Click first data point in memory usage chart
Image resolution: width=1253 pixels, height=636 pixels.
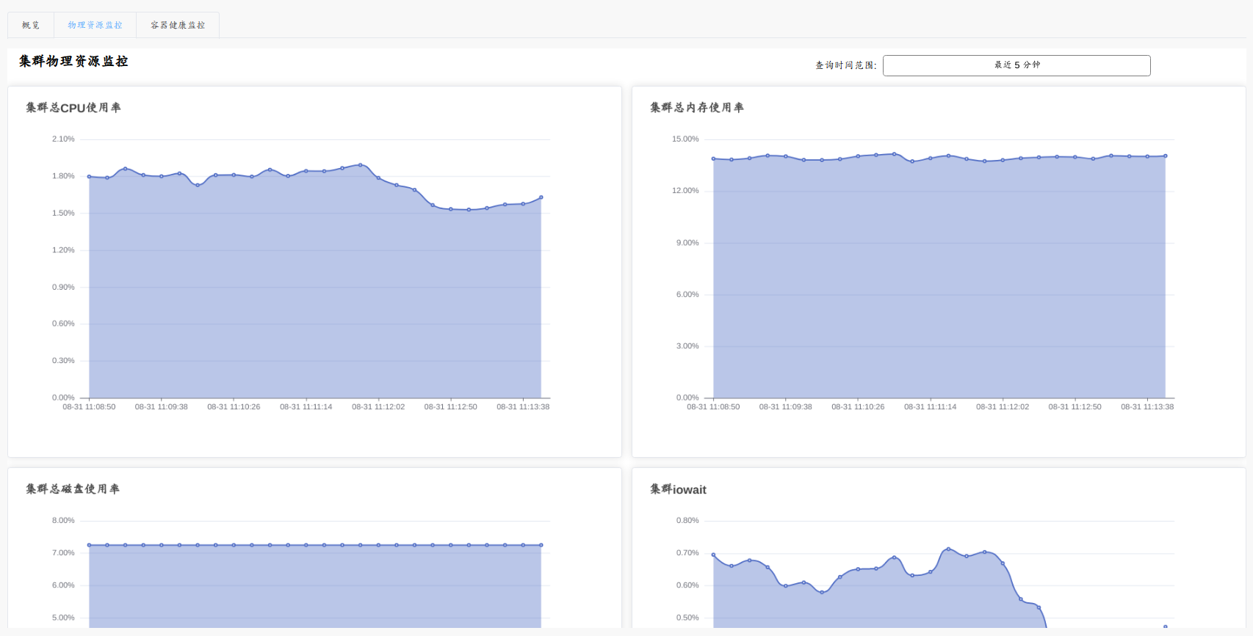[x=713, y=158]
